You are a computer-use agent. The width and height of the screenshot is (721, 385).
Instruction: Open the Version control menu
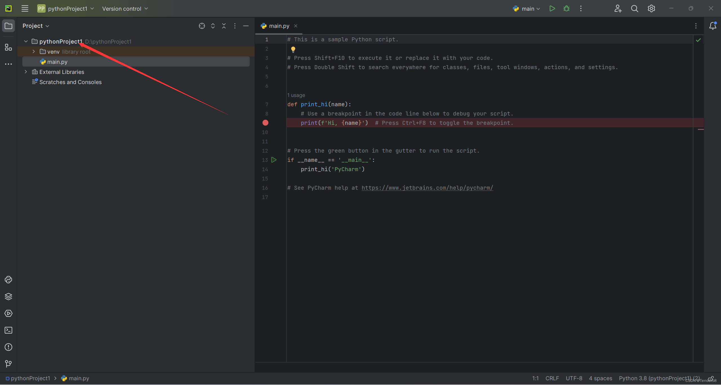pyautogui.click(x=124, y=8)
